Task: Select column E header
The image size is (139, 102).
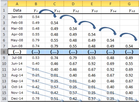Action: coord(92,4)
